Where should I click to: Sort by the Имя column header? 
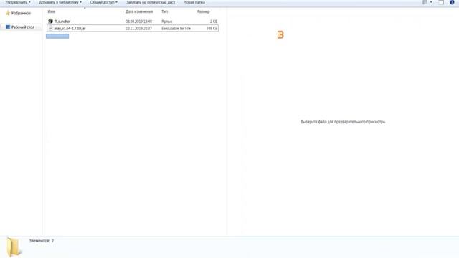pyautogui.click(x=52, y=11)
